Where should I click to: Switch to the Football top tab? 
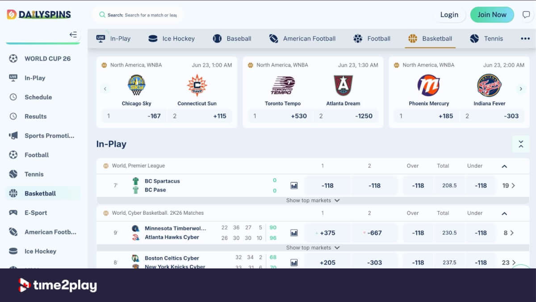tap(372, 38)
